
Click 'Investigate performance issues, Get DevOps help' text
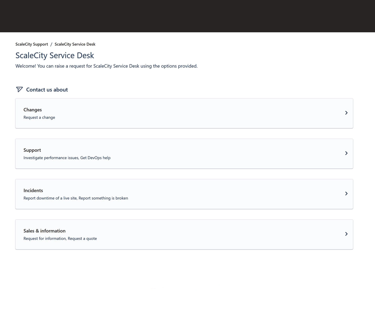tap(67, 158)
